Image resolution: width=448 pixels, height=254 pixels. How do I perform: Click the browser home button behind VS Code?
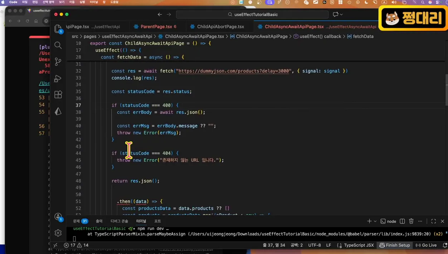pos(36,21)
